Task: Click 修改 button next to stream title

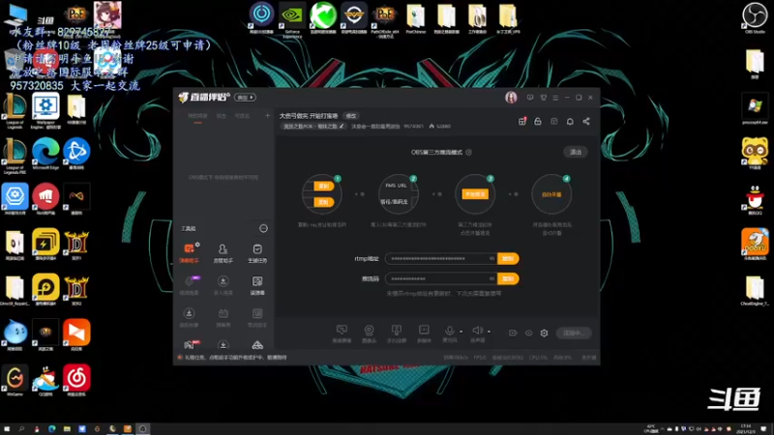Action: coord(351,116)
